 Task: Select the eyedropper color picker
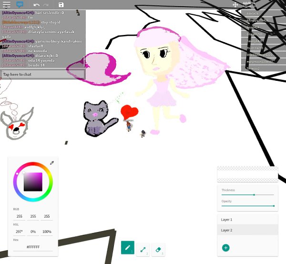click(x=52, y=163)
